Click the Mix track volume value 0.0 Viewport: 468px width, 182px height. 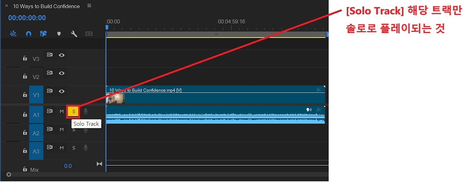[68, 166]
